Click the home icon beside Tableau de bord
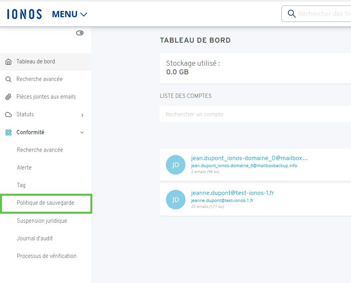 pos(9,61)
